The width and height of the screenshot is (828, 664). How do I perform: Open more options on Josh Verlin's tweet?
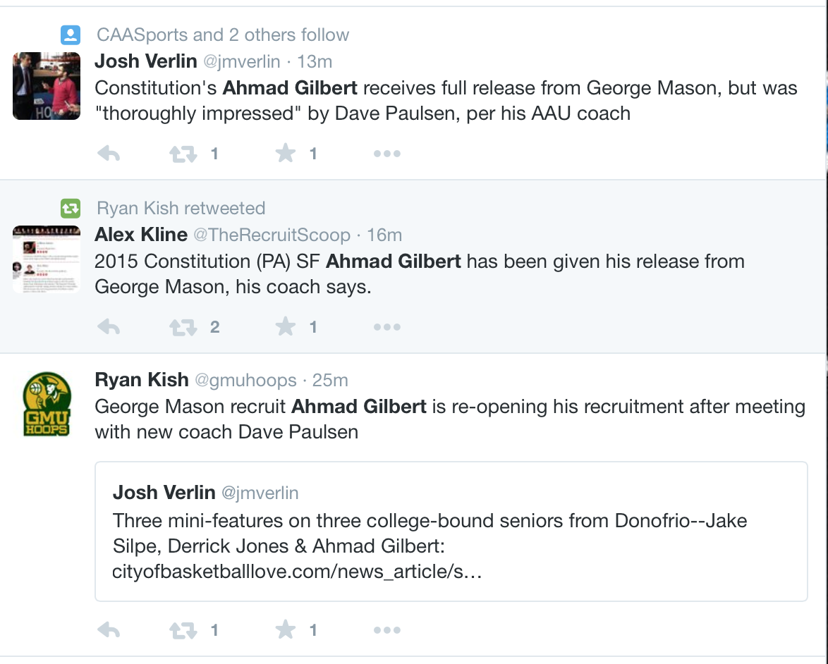387,154
